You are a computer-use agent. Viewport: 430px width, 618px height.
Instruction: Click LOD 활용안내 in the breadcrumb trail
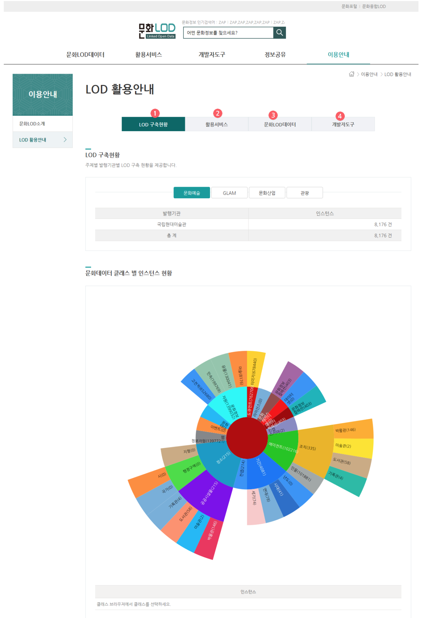(x=398, y=74)
